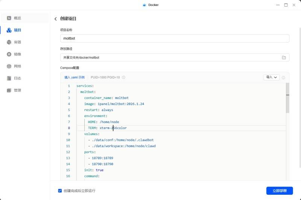This screenshot has height=200, width=301.
Task: Click code line 'services:'
Action: 85,86
